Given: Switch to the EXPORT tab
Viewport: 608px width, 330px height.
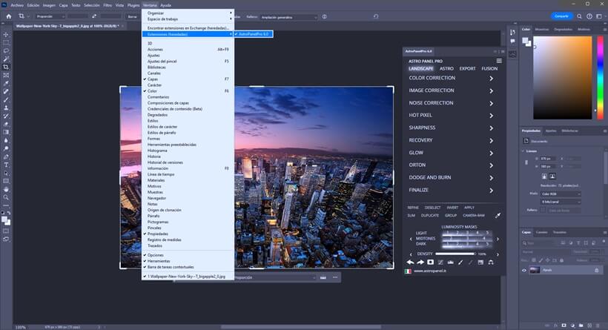Looking at the screenshot, I should coord(467,69).
